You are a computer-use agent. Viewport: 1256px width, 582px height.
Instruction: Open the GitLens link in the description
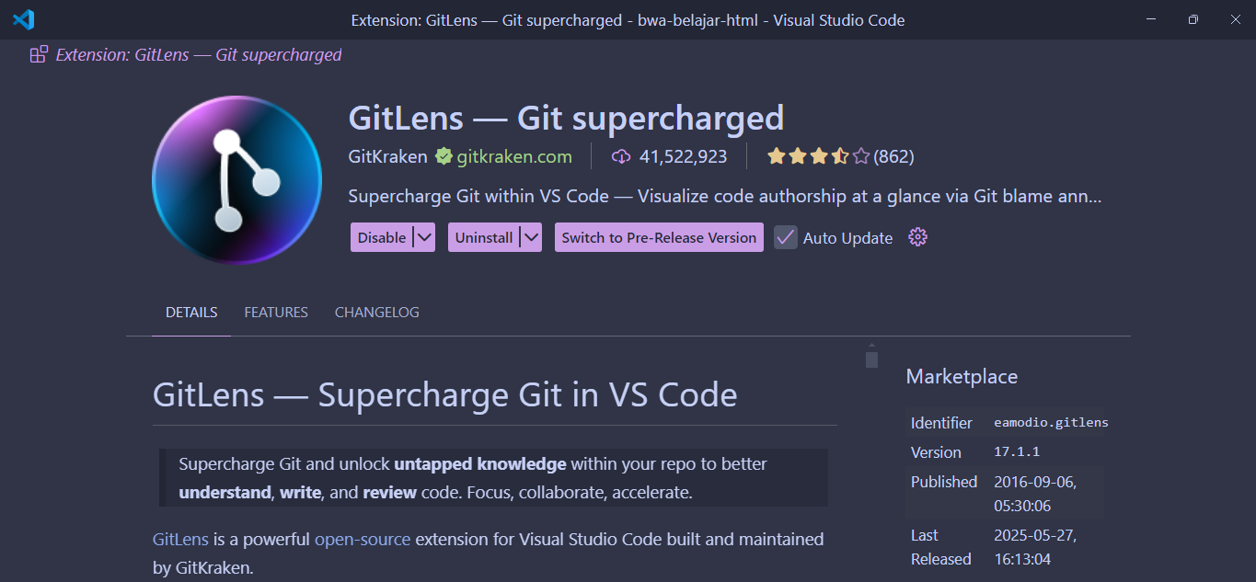[x=180, y=539]
